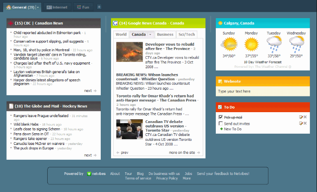Open Pens down Sens in OT headline
The width and height of the screenshot is (317, 192).
tap(31, 134)
